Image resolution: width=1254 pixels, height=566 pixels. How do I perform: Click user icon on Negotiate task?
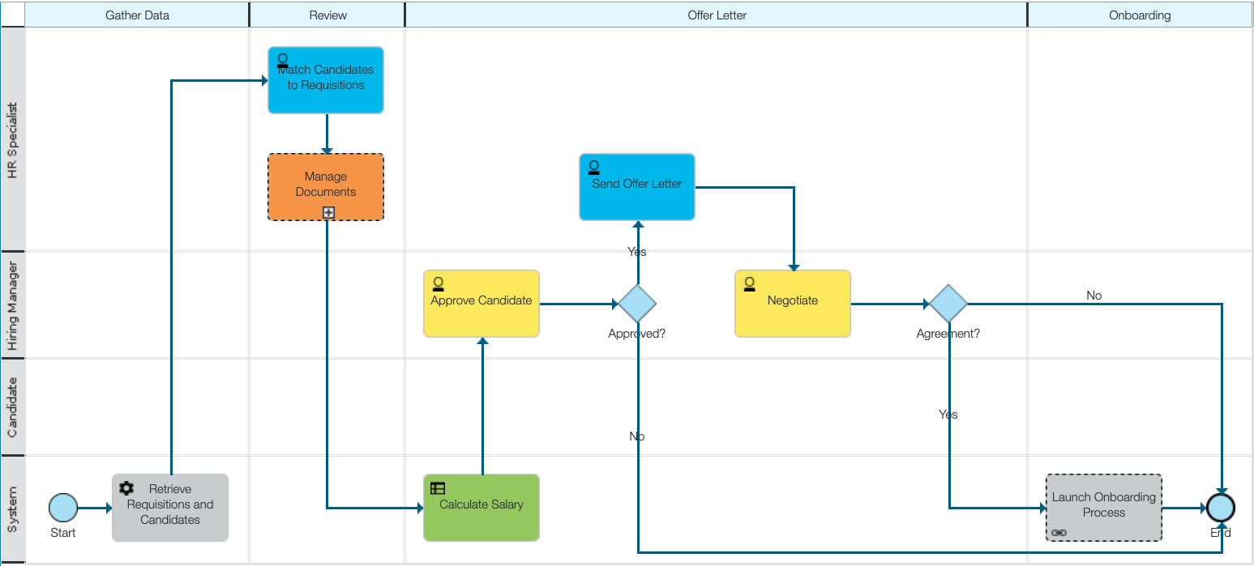pyautogui.click(x=750, y=283)
